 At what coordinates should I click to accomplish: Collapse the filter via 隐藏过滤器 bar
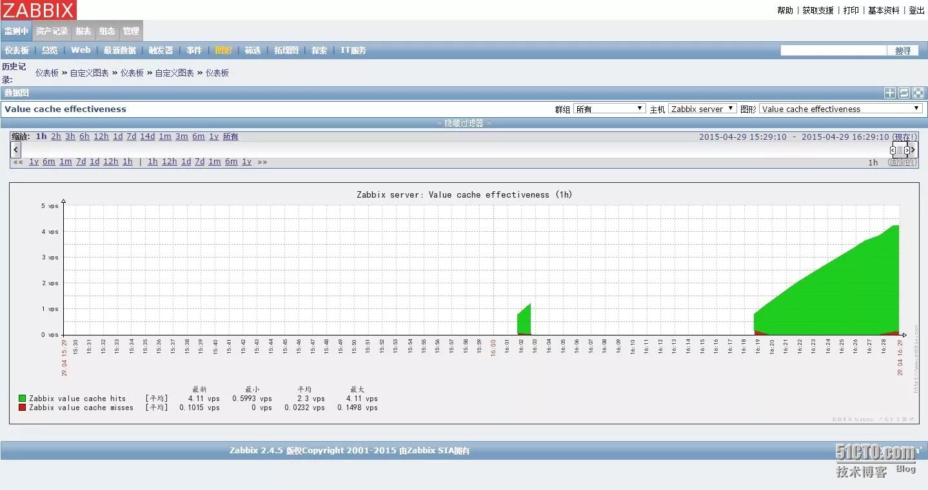[464, 122]
